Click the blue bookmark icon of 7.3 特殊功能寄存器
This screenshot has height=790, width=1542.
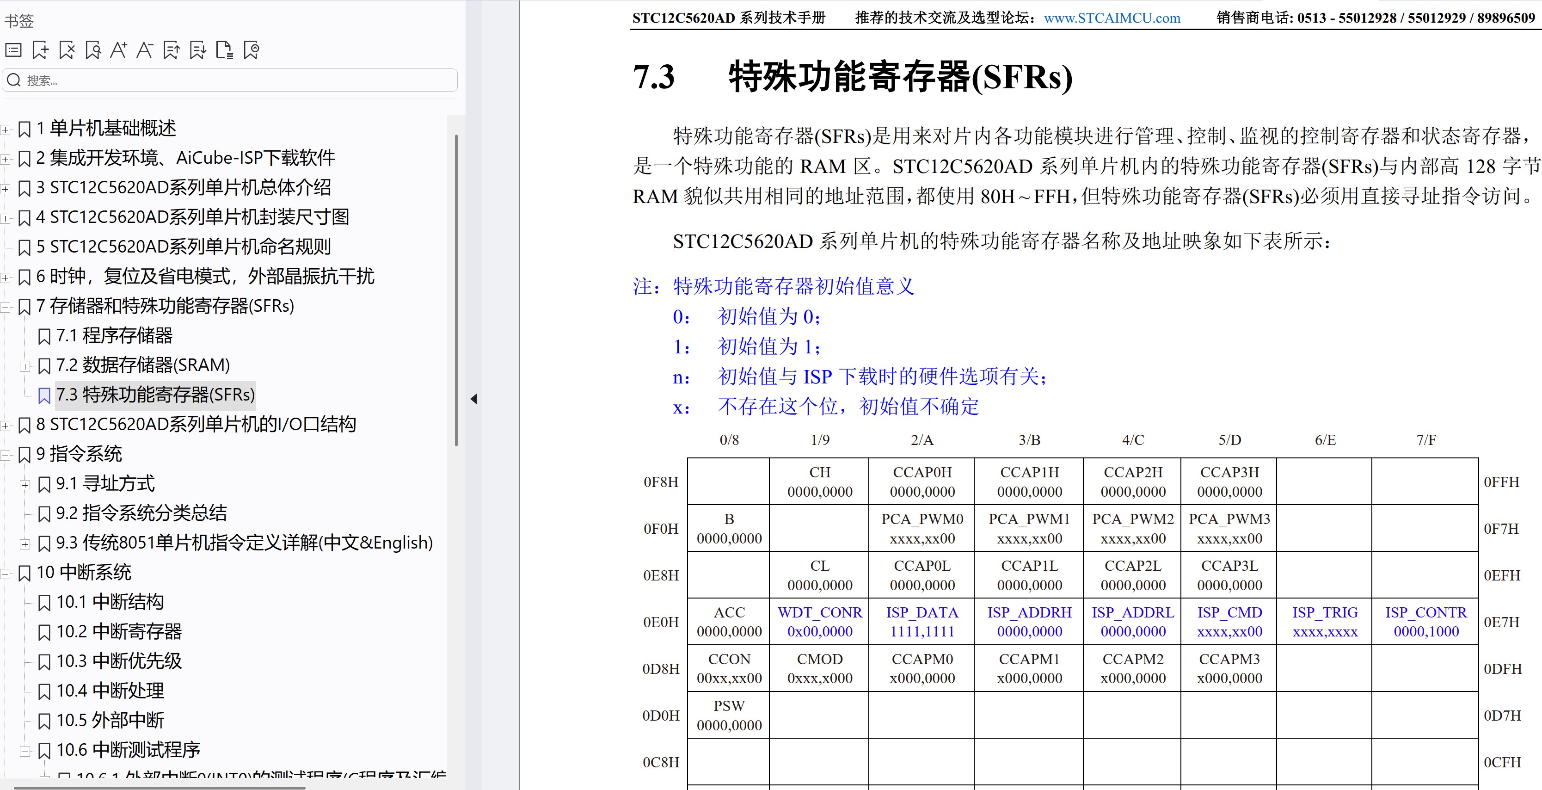click(44, 396)
